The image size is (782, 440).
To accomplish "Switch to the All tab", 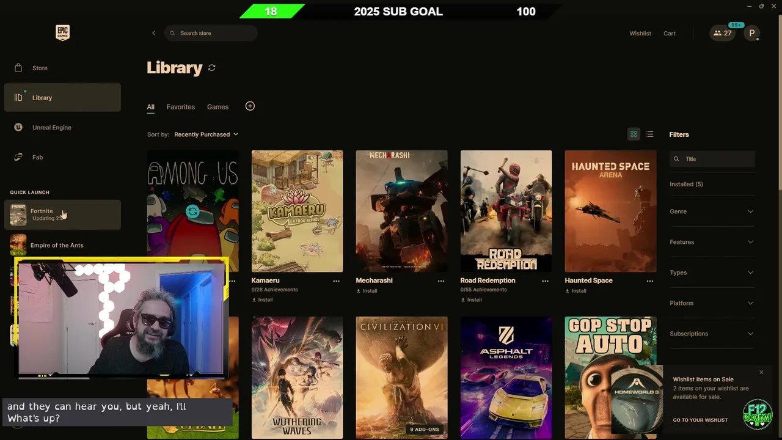I will [x=150, y=107].
